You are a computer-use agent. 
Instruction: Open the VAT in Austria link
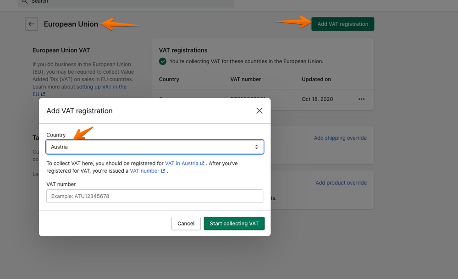(182, 163)
